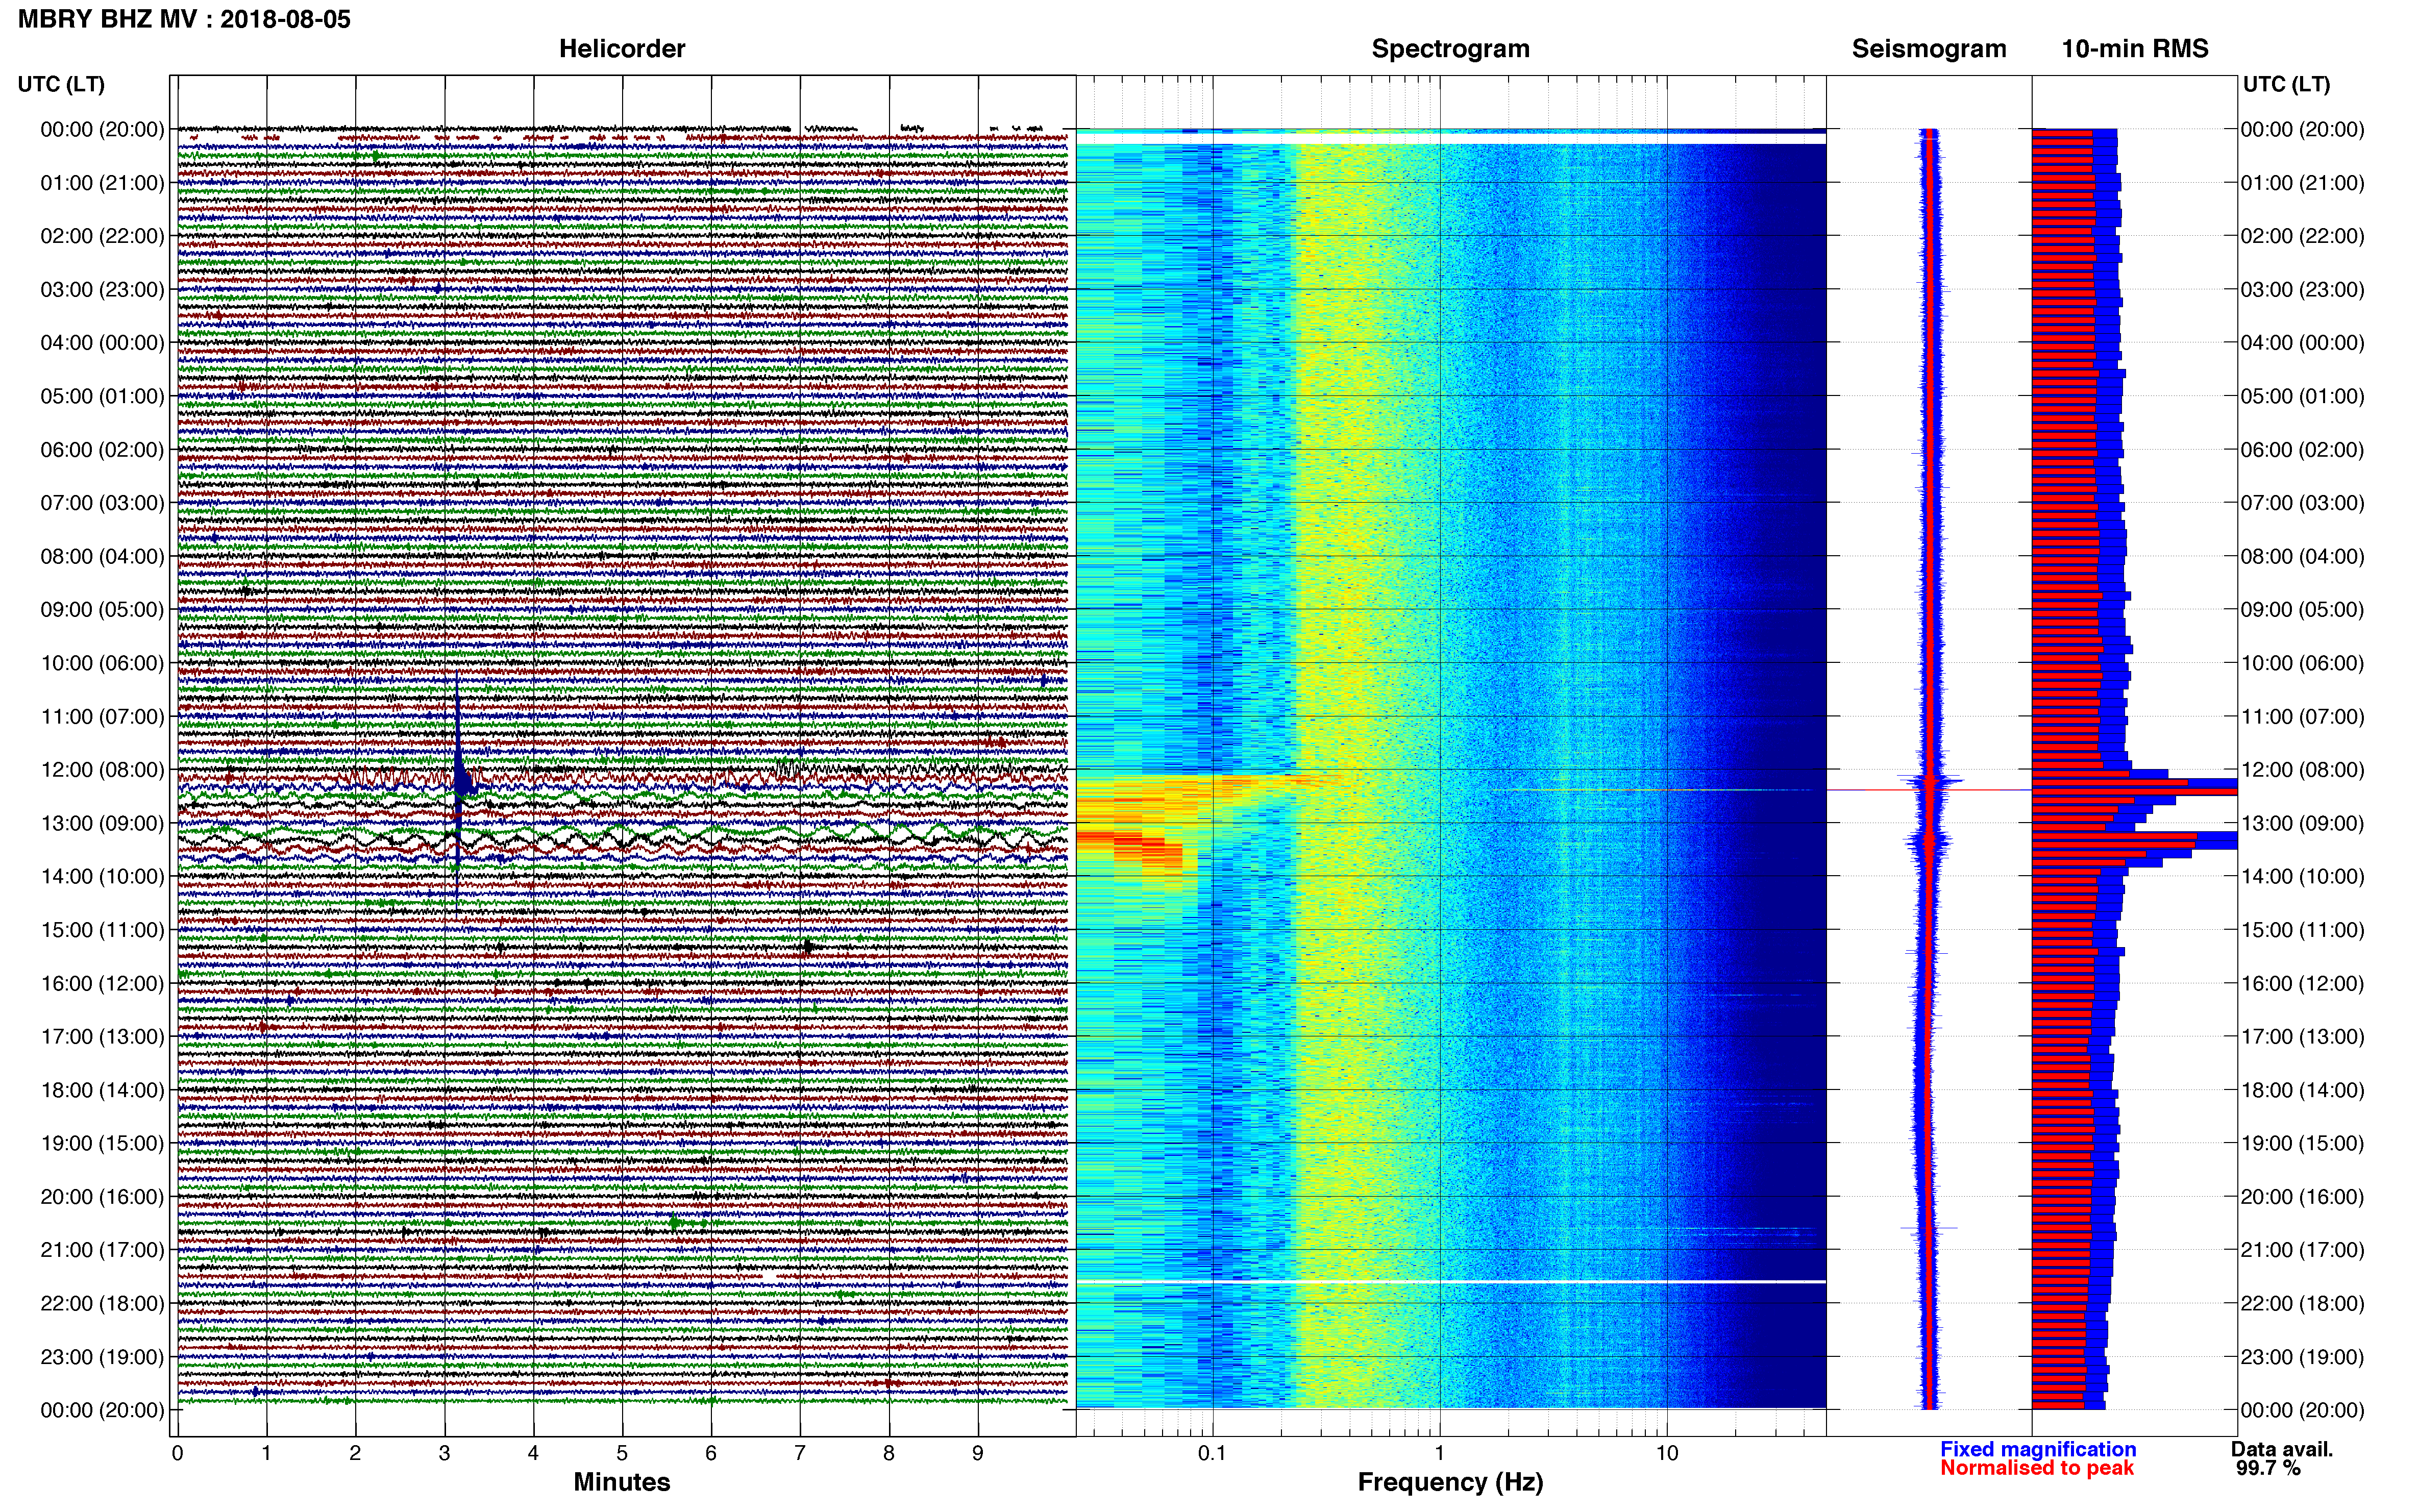Viewport: 2419px width, 1512px height.
Task: Click the white data gap band near 21:30 in spectrogram
Action: click(1450, 1281)
